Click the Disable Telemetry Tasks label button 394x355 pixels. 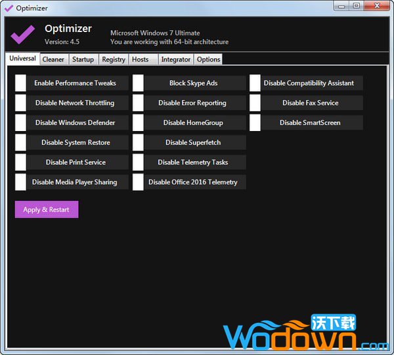point(195,162)
